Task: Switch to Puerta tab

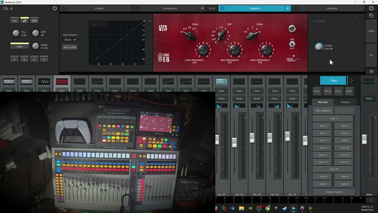Action: tap(99, 9)
